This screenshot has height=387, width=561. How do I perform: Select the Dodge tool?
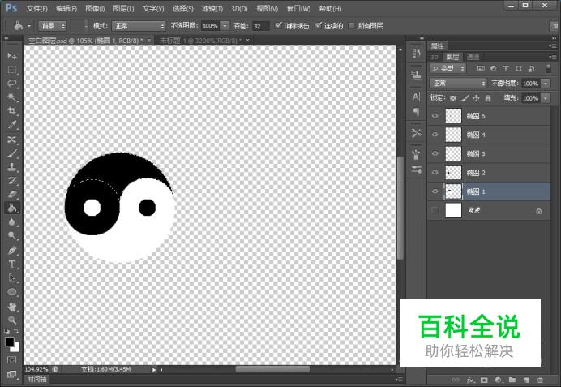click(x=12, y=235)
